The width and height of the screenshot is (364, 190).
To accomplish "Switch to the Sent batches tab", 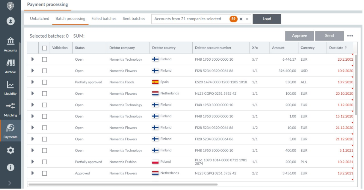I will pyautogui.click(x=134, y=19).
